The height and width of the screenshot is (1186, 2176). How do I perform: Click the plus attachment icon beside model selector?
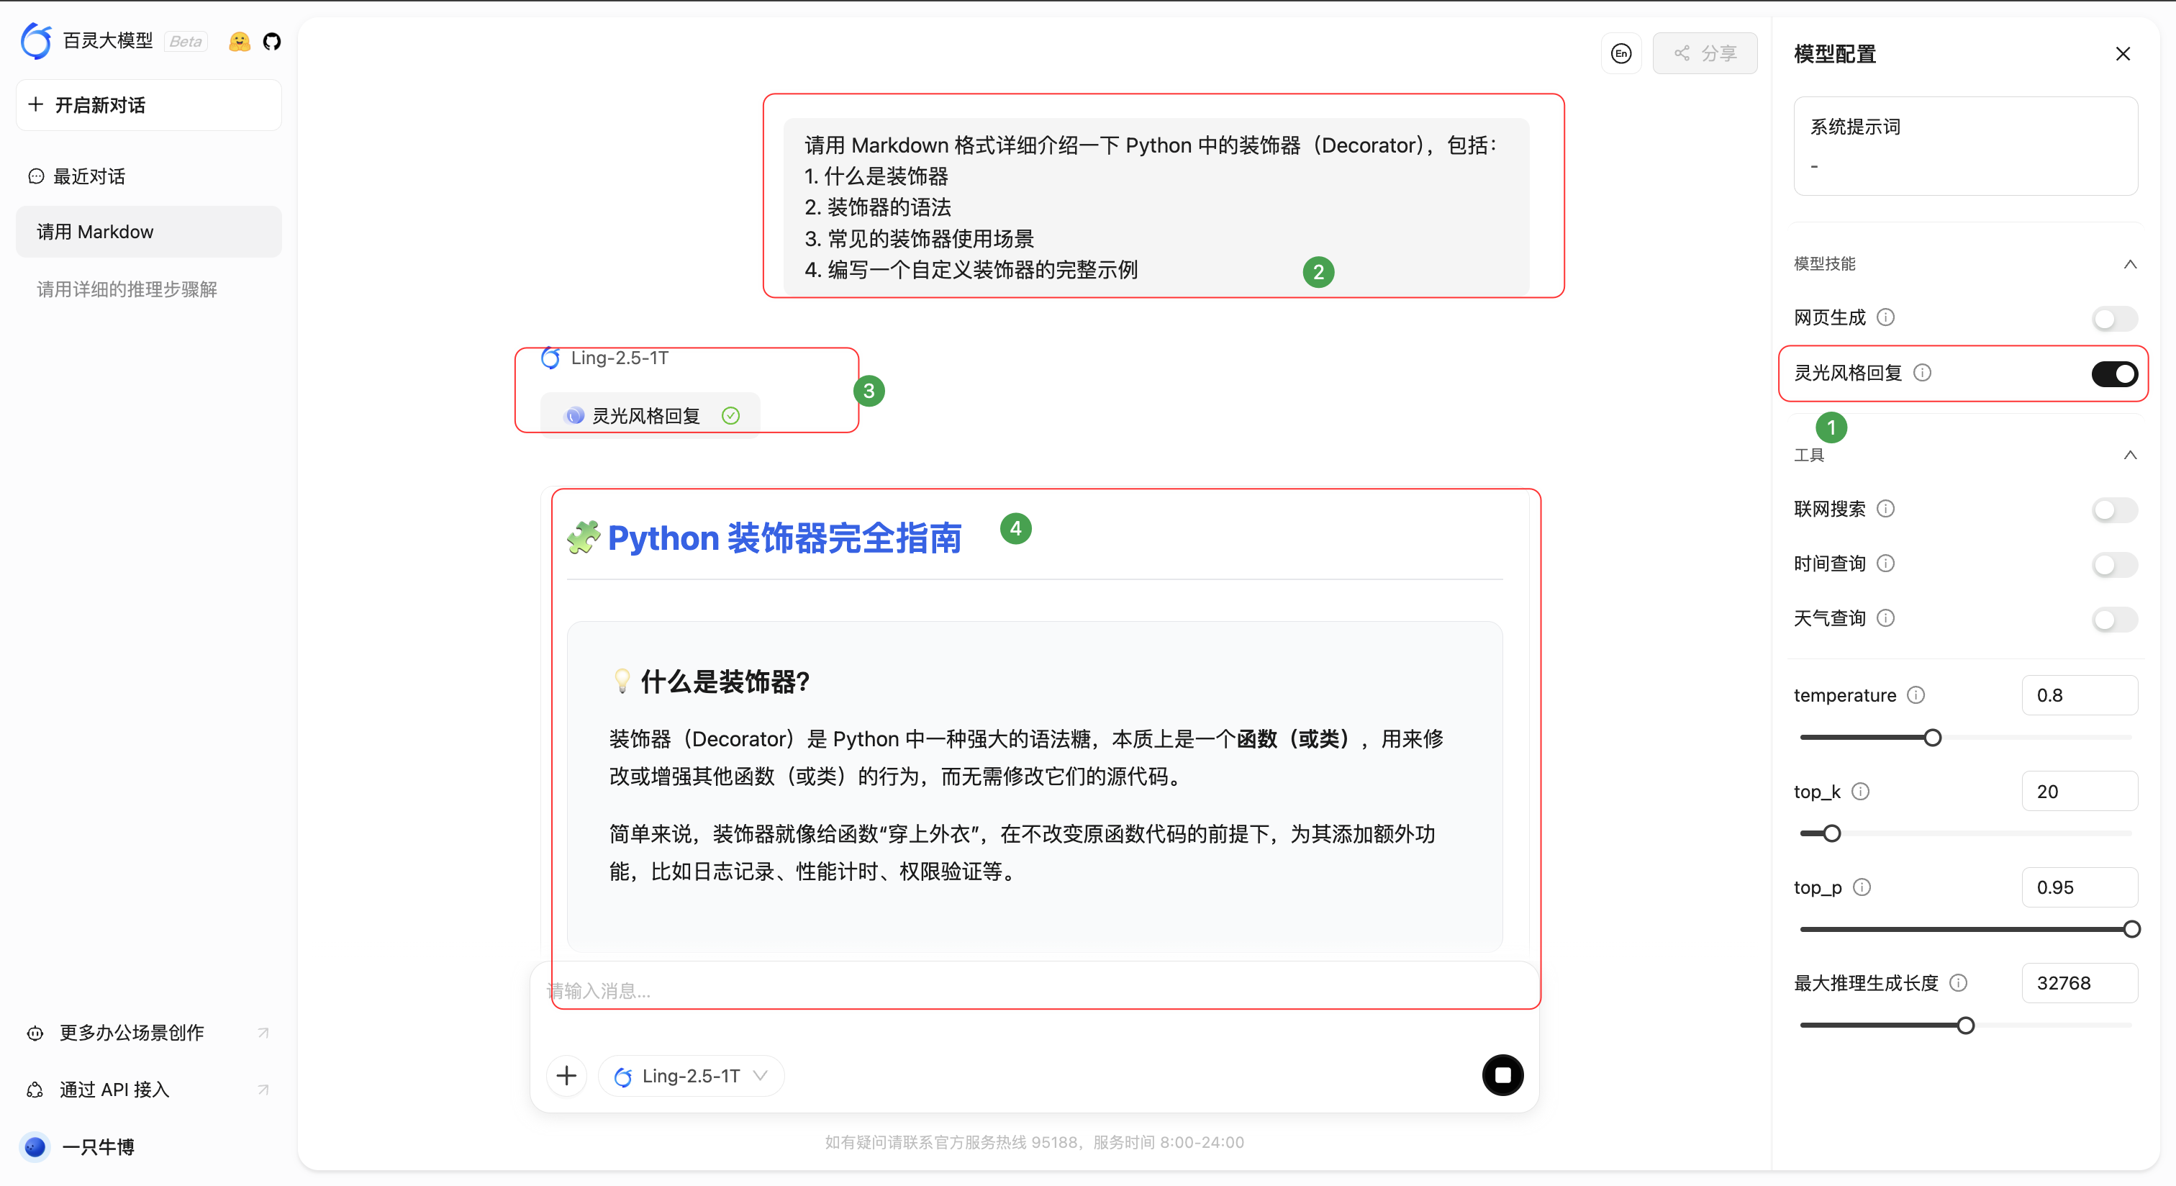566,1075
